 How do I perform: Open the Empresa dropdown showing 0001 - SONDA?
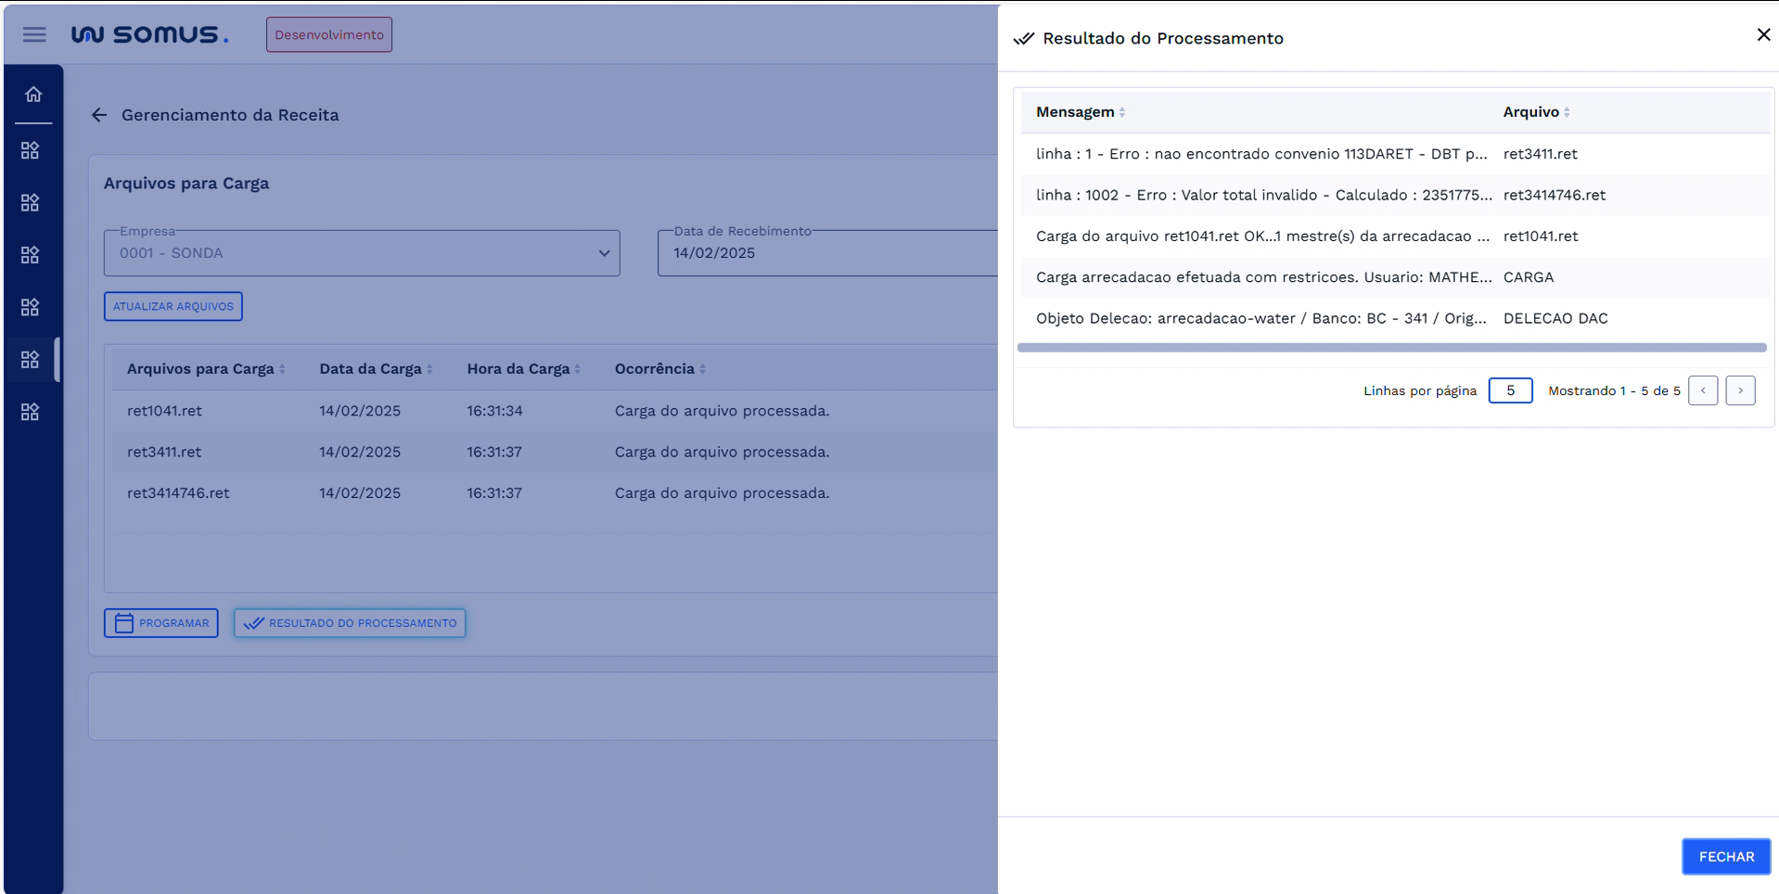click(x=603, y=252)
